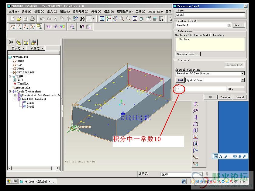Screen dimensions: 255x191
Task: Cancel the Pressure Load dialog
Action: (x=240, y=97)
